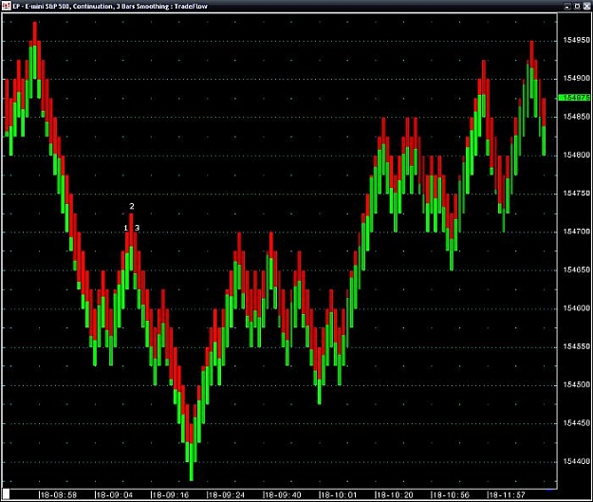Image resolution: width=593 pixels, height=502 pixels.
Task: Click the 18-09:24 time axis label
Action: point(226,494)
